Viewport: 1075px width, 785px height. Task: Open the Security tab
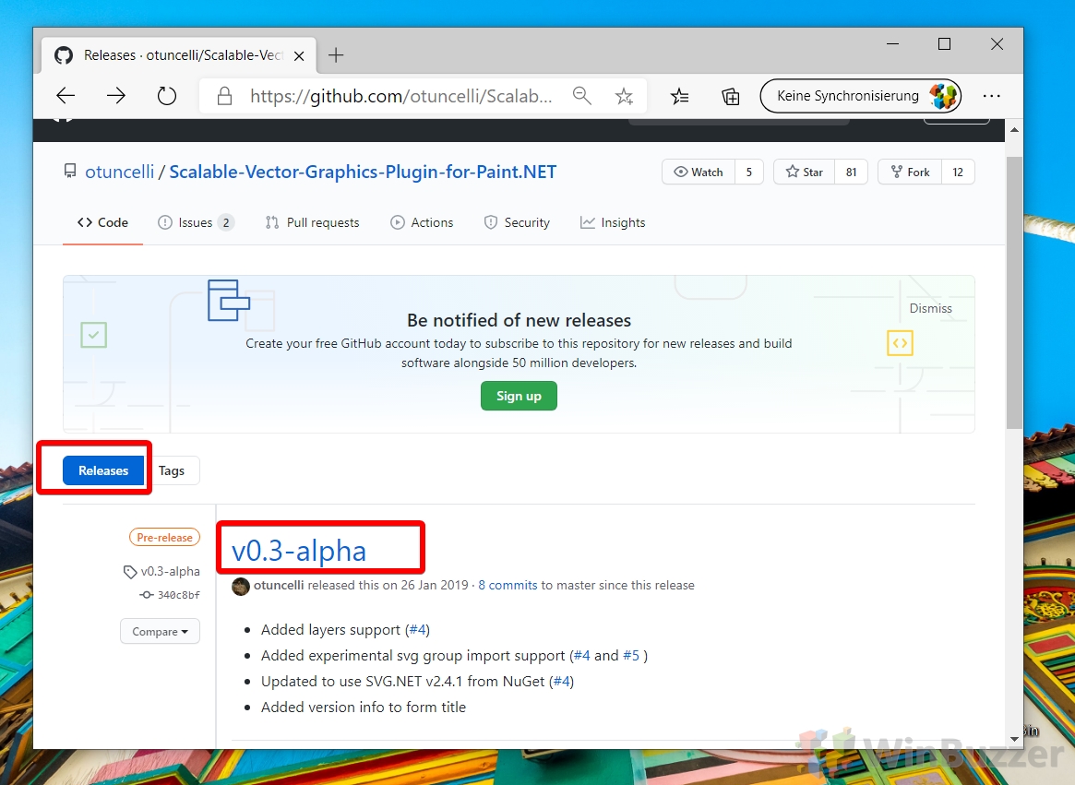pos(517,223)
